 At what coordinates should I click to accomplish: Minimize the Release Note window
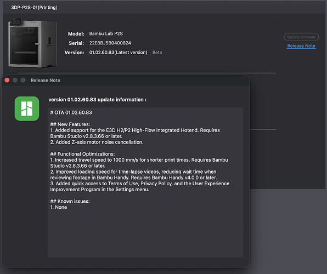tap(15, 80)
